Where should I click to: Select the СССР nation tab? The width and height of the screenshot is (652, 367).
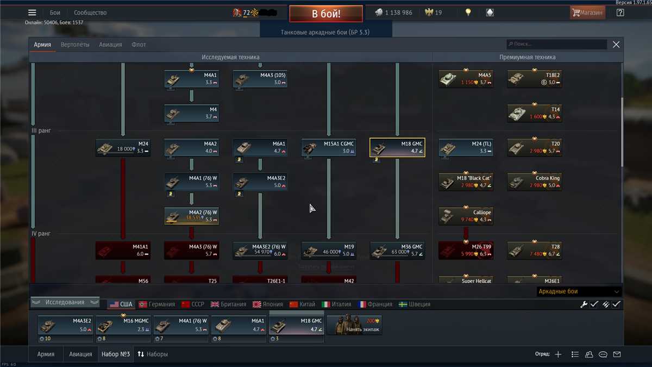coord(193,304)
